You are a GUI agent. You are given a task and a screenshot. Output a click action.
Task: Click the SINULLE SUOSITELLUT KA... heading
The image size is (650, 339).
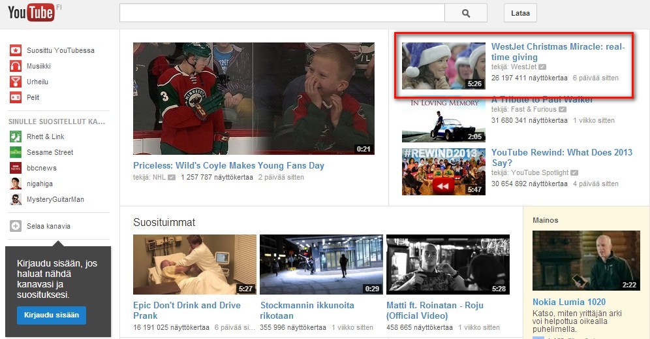click(57, 121)
